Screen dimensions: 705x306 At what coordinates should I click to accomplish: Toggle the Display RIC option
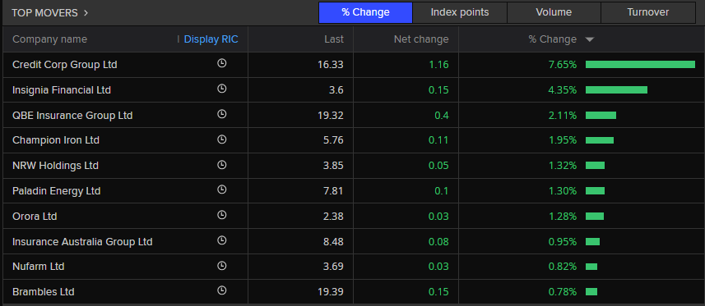(211, 39)
